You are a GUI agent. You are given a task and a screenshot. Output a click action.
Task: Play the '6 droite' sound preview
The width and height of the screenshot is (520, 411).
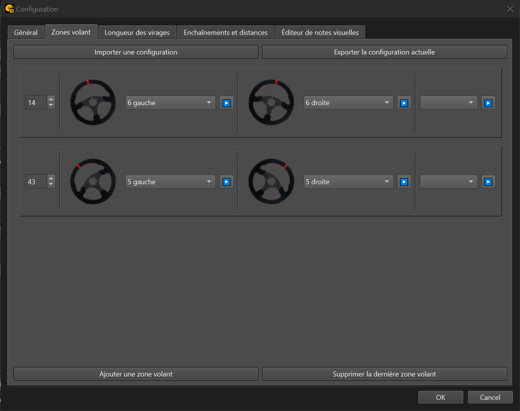pyautogui.click(x=404, y=103)
